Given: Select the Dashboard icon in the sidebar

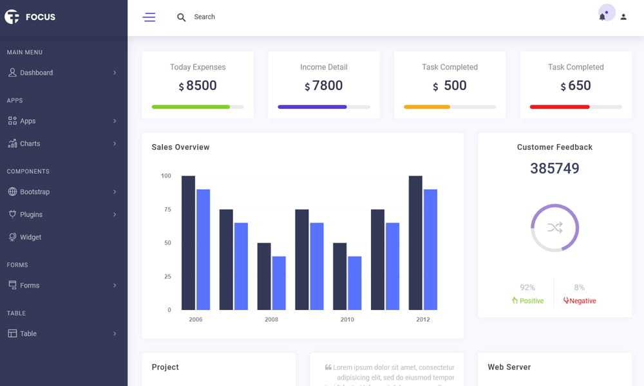Looking at the screenshot, I should point(12,73).
